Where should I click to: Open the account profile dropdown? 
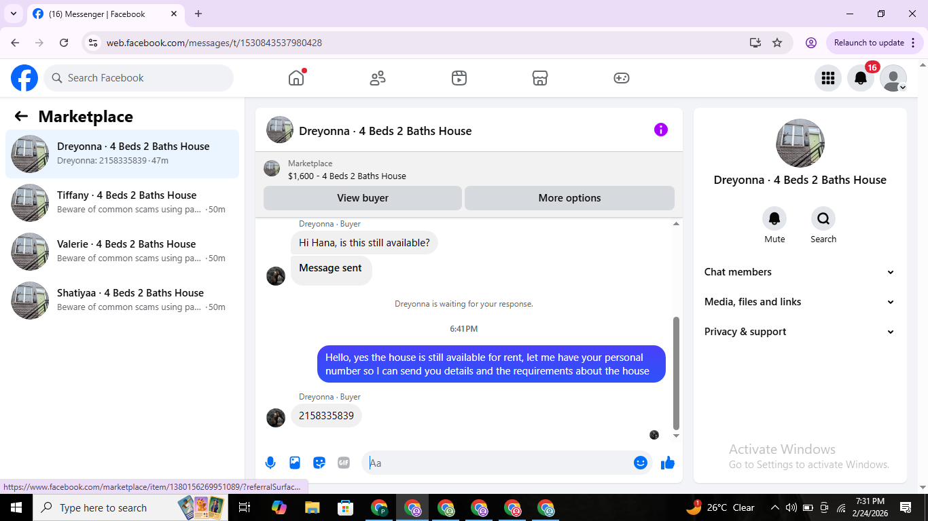[893, 78]
